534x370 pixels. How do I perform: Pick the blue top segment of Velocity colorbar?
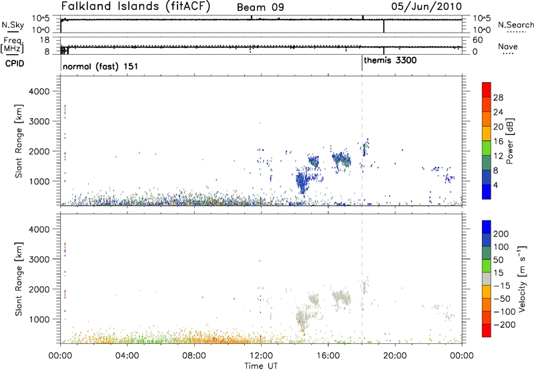487,227
